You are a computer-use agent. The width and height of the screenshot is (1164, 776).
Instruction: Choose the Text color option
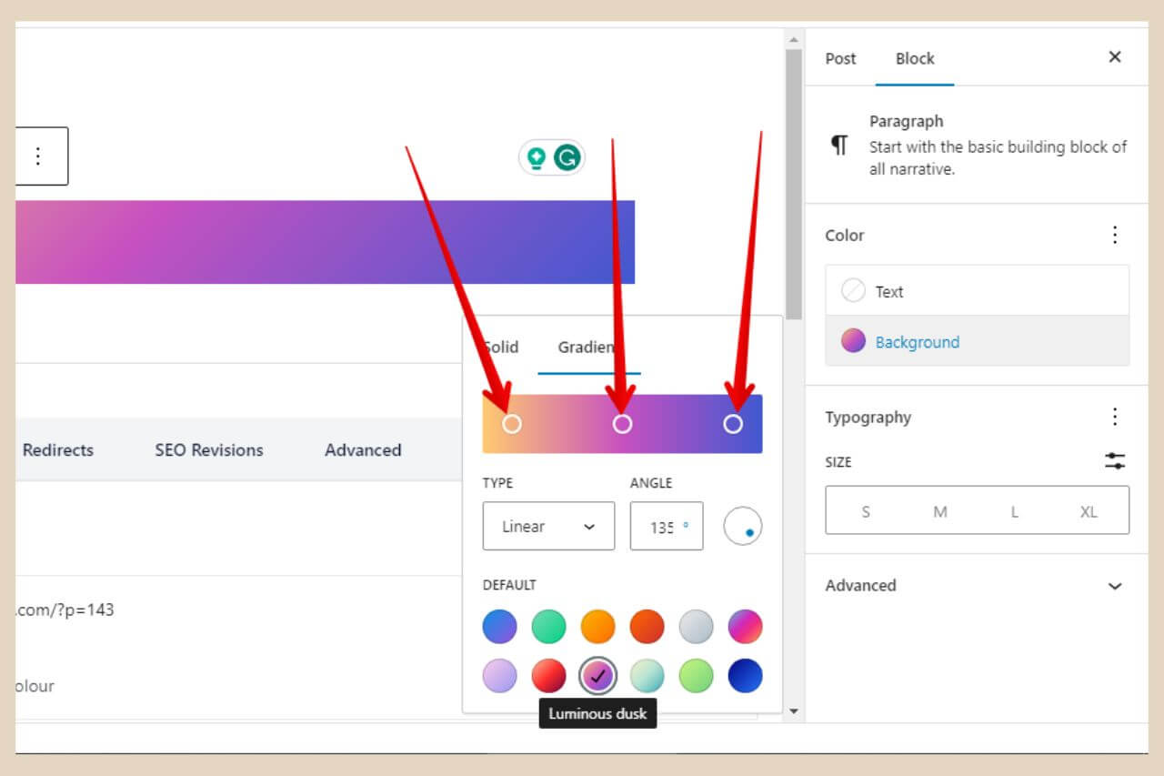978,291
